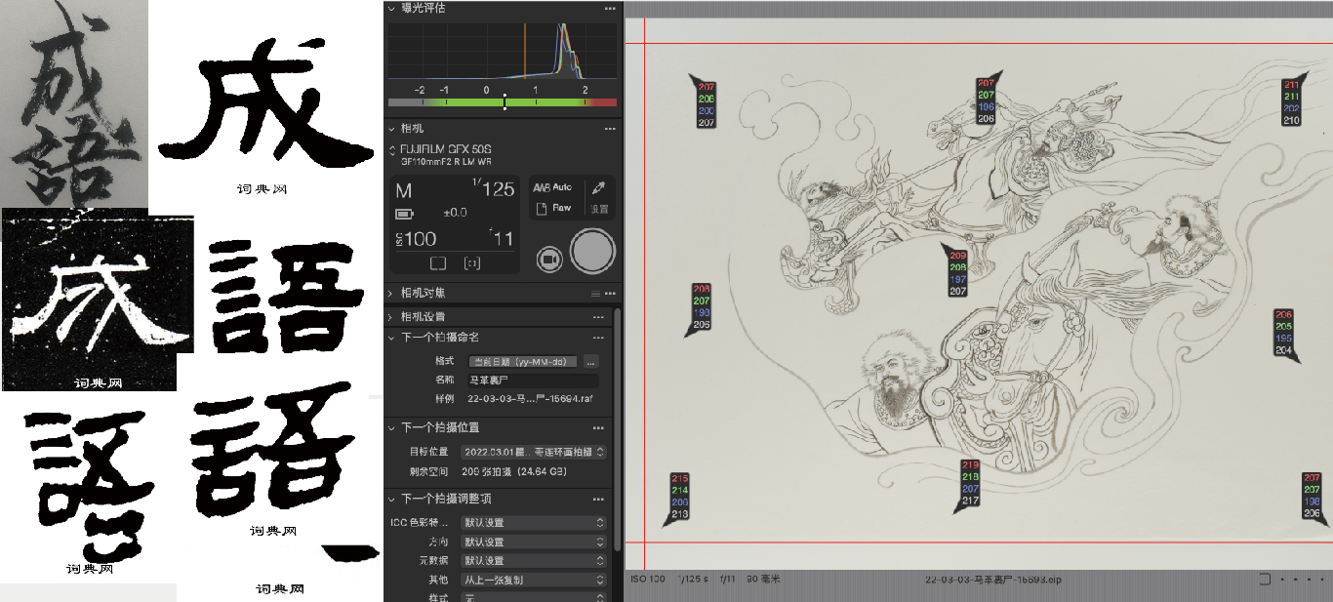Expand the 相机对焦 panel
Screen dimensions: 1333x602
click(391, 293)
